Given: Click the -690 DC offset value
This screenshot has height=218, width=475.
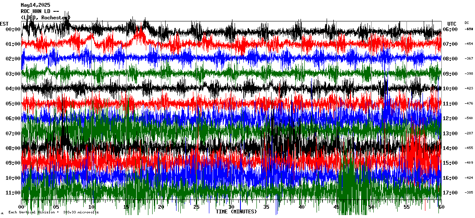Looking at the screenshot, I should click(469, 29).
